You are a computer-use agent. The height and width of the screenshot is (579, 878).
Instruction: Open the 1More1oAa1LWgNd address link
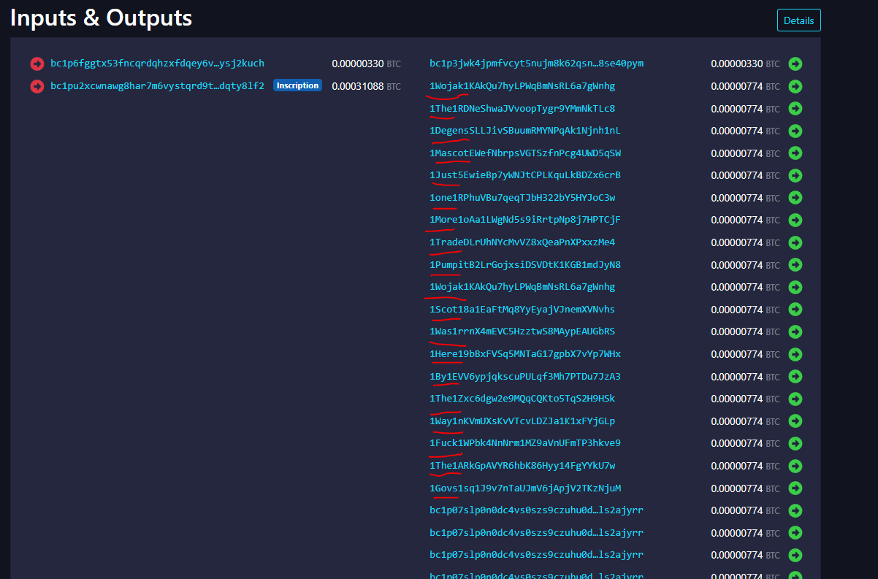point(524,220)
